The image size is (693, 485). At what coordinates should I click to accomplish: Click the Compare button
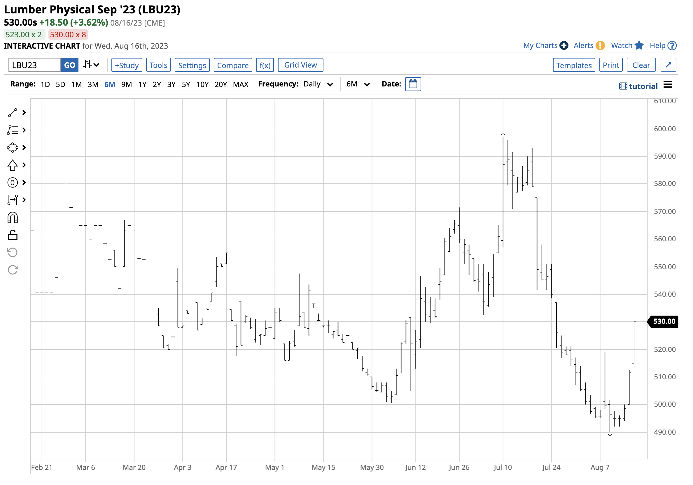(233, 65)
